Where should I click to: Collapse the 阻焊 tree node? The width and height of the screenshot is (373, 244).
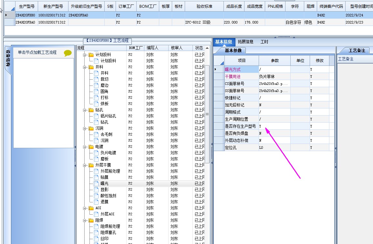pyautogui.click(x=84, y=221)
